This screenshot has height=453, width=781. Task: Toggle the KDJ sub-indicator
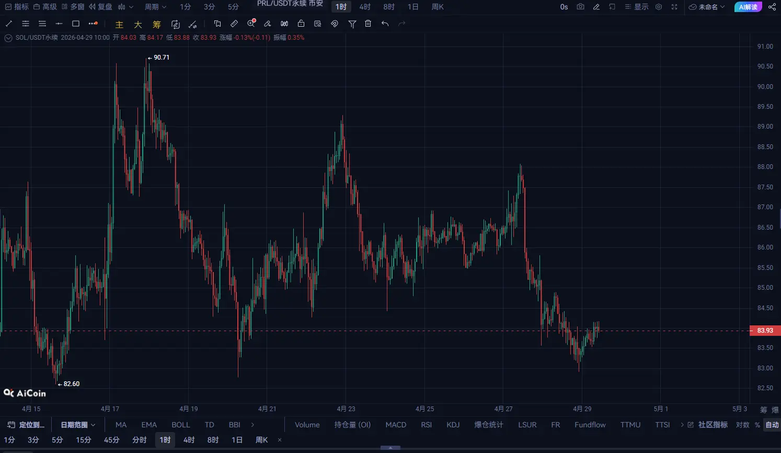pos(453,425)
